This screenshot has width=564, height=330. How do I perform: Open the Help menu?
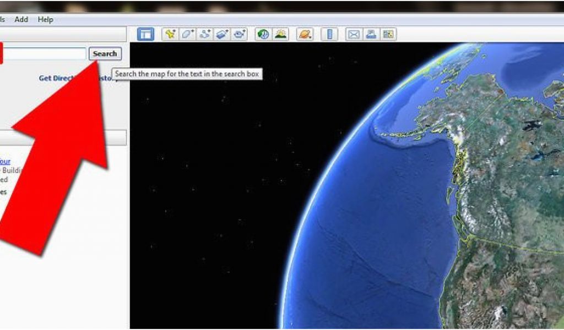click(x=45, y=20)
